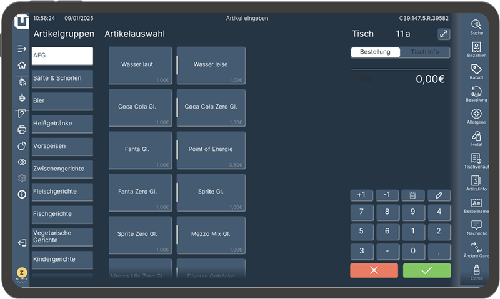Add Coca Cola Zero Gl. to order
500x299 pixels.
tap(211, 107)
